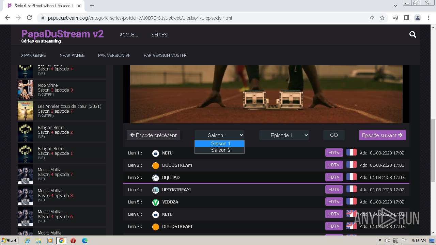The image size is (436, 245).
Task: Click the NETU icon on Lien 6
Action: pyautogui.click(x=156, y=214)
